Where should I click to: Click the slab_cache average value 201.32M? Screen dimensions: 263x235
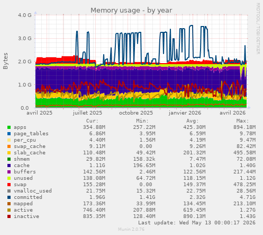[194, 153]
